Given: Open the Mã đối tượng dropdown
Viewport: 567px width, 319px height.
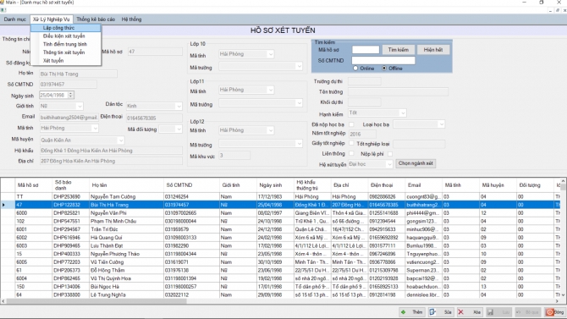Looking at the screenshot, I should (179, 129).
